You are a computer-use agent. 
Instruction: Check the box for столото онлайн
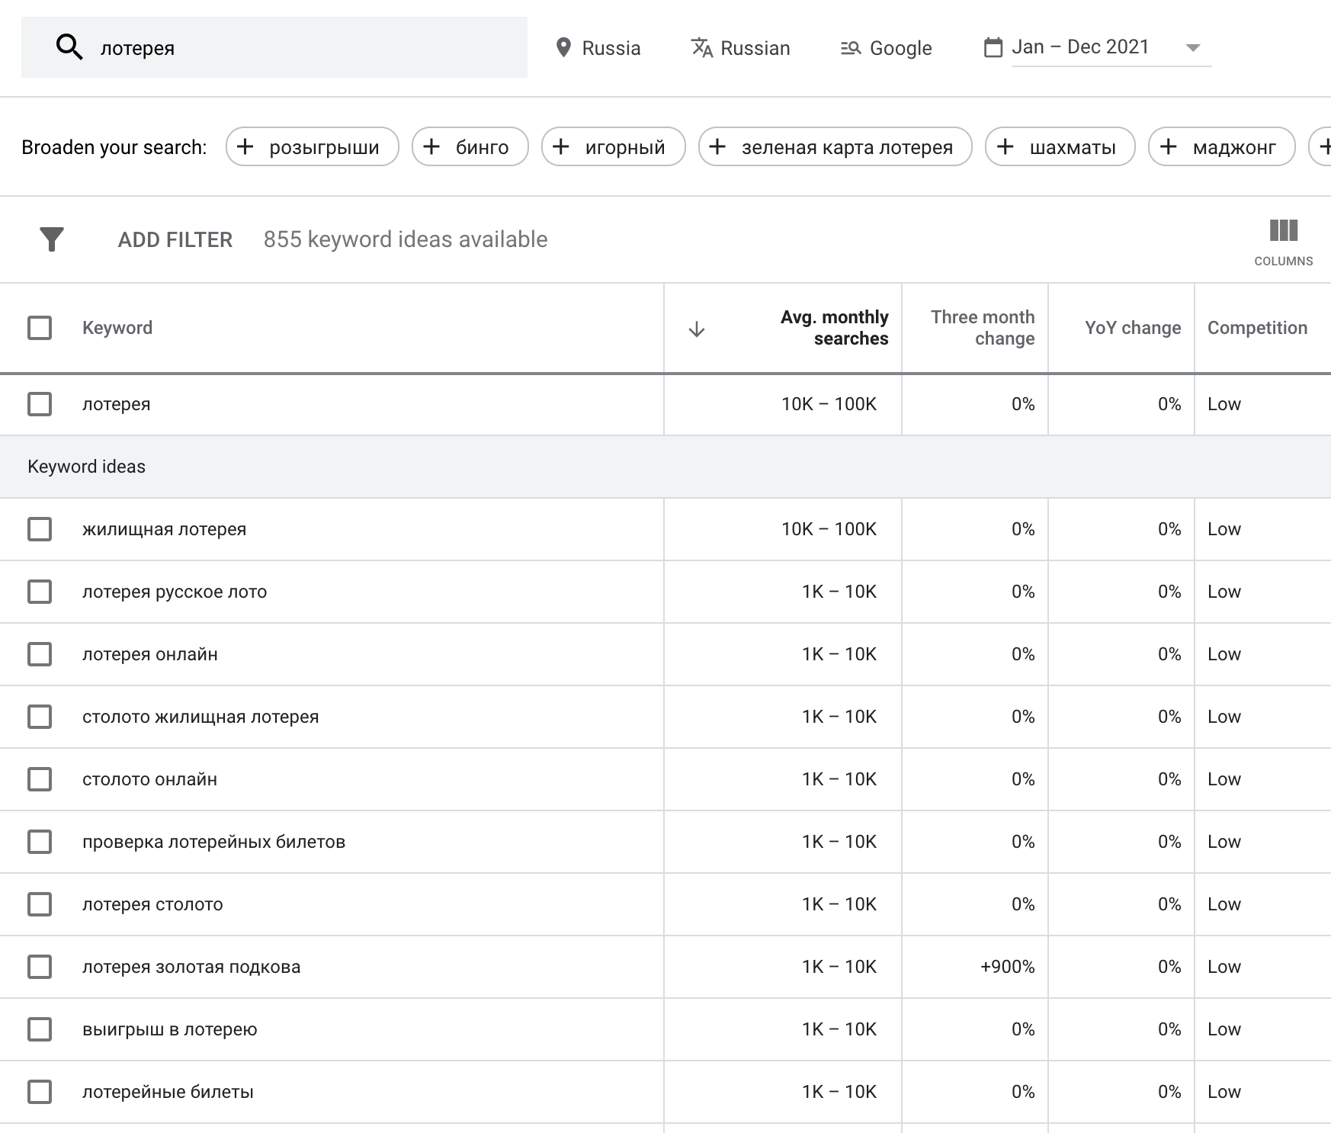[40, 779]
